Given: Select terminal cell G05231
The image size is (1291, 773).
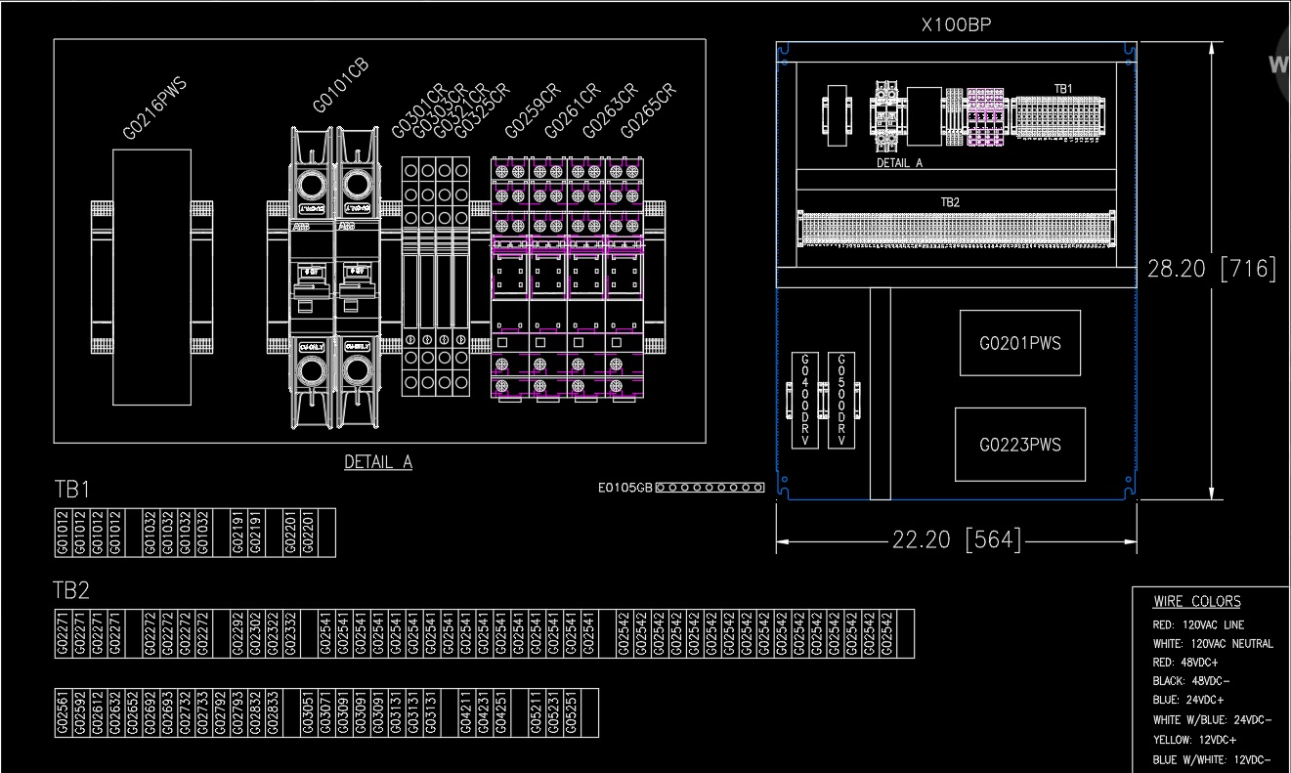Looking at the screenshot, I should click(554, 712).
